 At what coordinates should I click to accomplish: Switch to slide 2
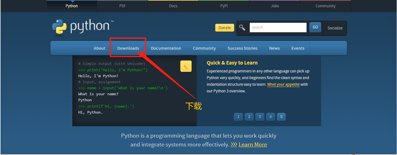(249, 117)
